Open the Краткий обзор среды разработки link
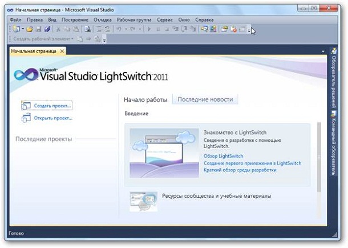 (240, 170)
